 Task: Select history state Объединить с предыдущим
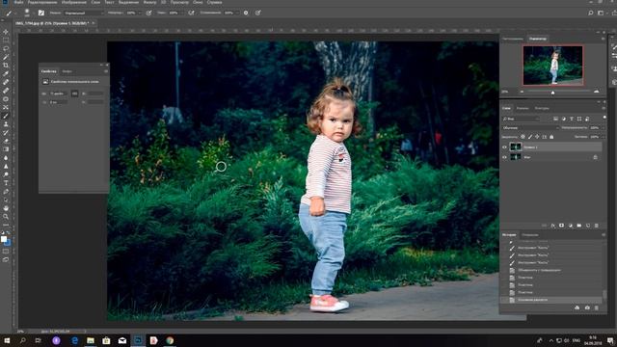click(x=539, y=270)
